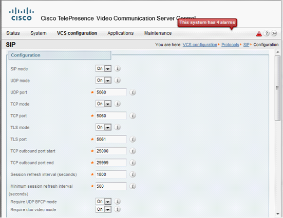Click the Session refresh interval field
This screenshot has height=218, width=283.
[111, 174]
